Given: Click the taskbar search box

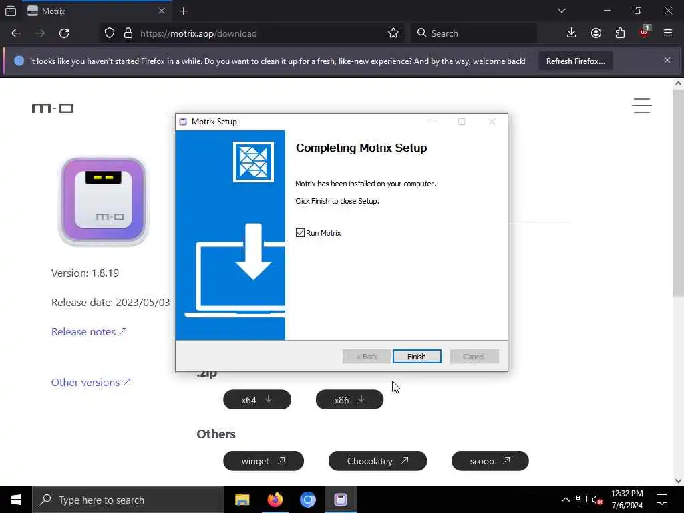Looking at the screenshot, I should [x=128, y=500].
